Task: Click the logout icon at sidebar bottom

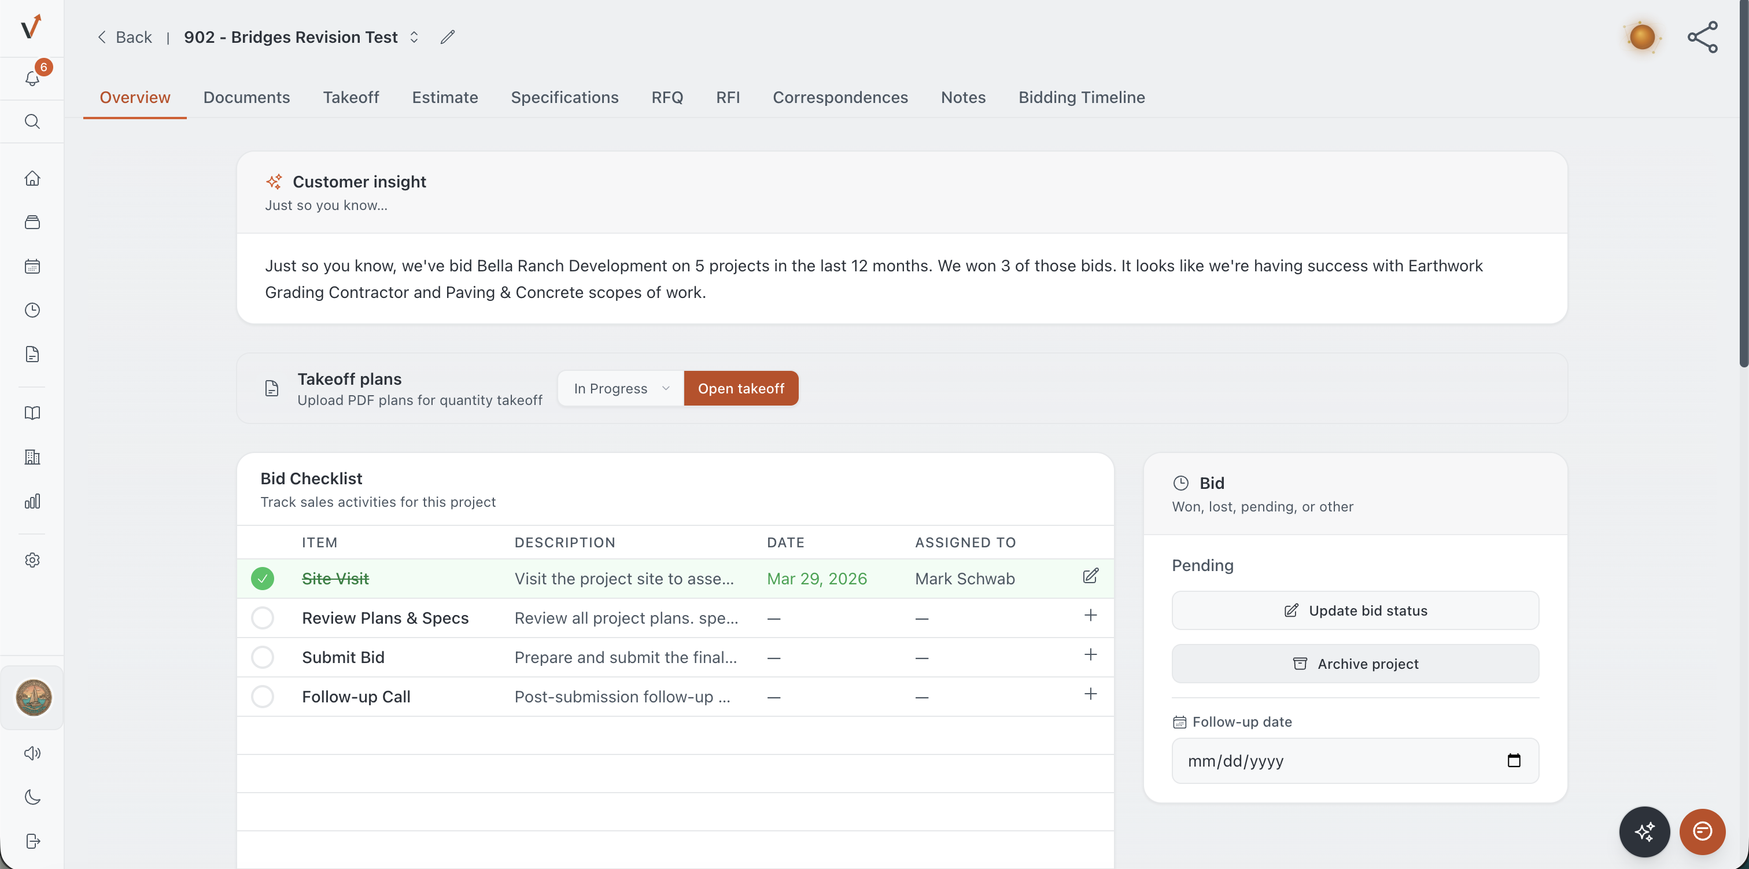Action: 32,841
